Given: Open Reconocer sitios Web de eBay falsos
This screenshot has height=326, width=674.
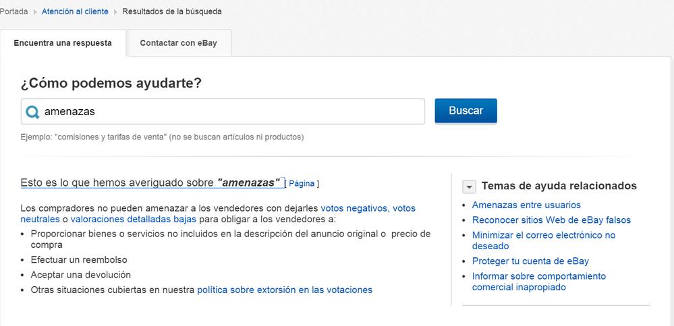Looking at the screenshot, I should tap(551, 220).
